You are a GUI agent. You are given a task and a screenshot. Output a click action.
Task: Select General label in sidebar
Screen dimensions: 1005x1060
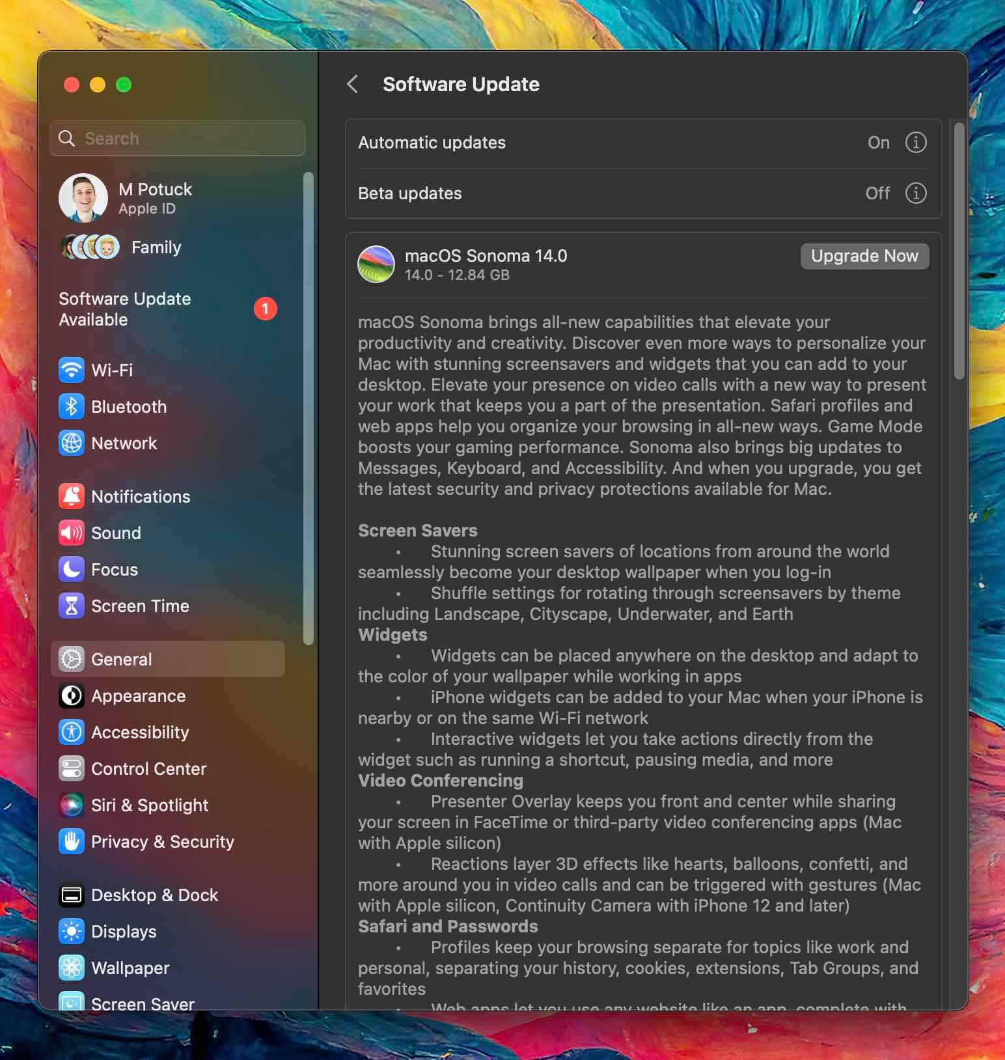tap(121, 659)
